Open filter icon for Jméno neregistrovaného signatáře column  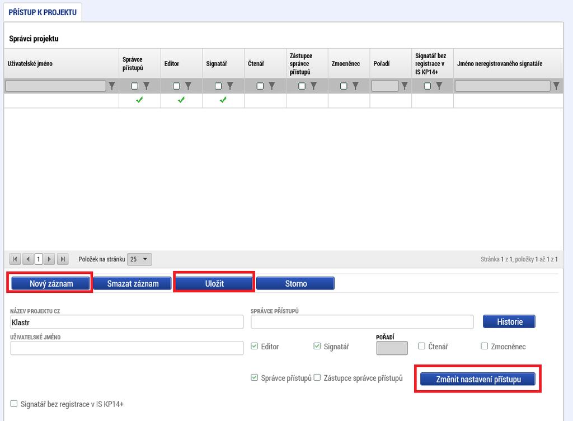(556, 86)
